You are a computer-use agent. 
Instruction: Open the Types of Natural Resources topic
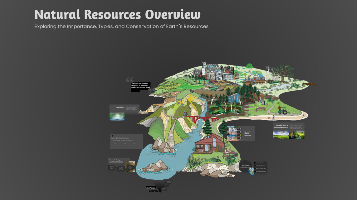click(241, 134)
